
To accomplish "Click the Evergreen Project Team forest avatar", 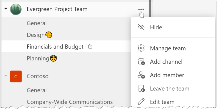I will (x=16, y=9).
